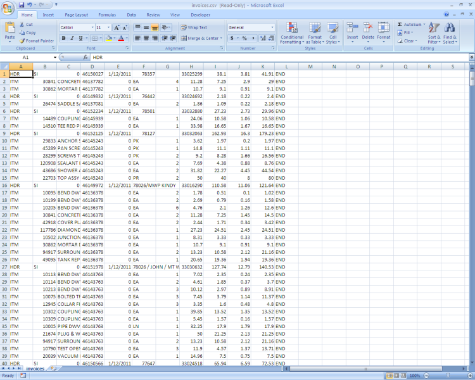Switch to the Insert tab
This screenshot has width=475, height=380.
[48, 15]
